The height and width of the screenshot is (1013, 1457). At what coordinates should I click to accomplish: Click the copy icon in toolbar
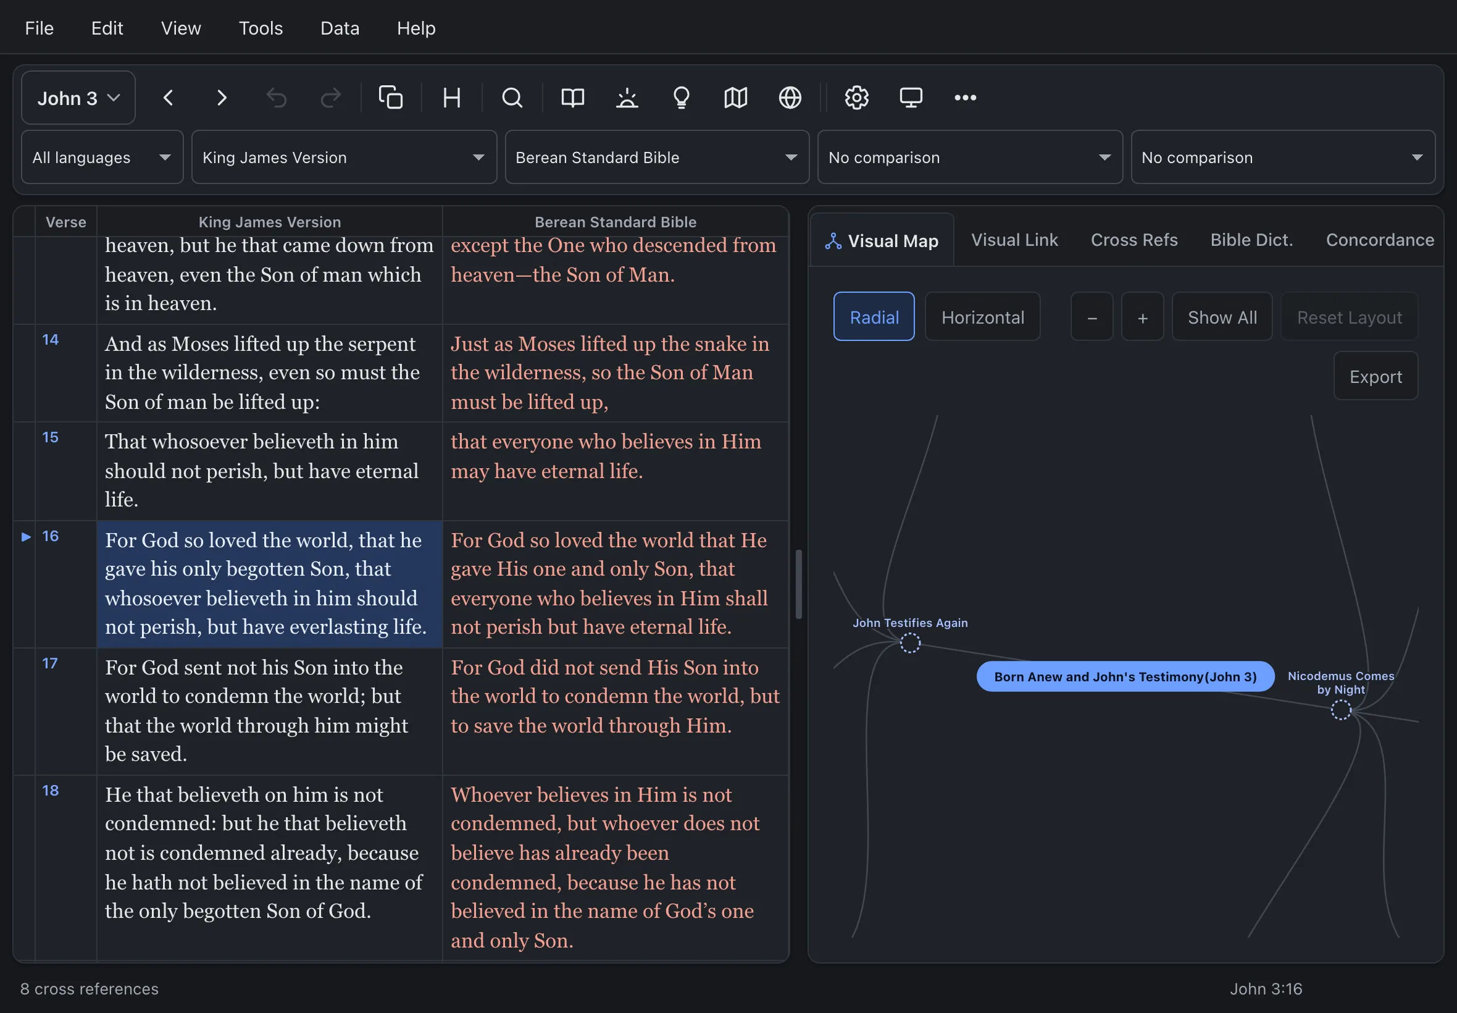point(391,98)
